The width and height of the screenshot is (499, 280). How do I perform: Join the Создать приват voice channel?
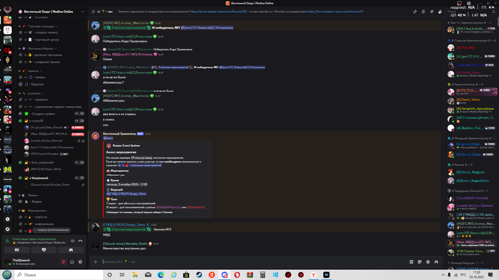tap(51, 114)
